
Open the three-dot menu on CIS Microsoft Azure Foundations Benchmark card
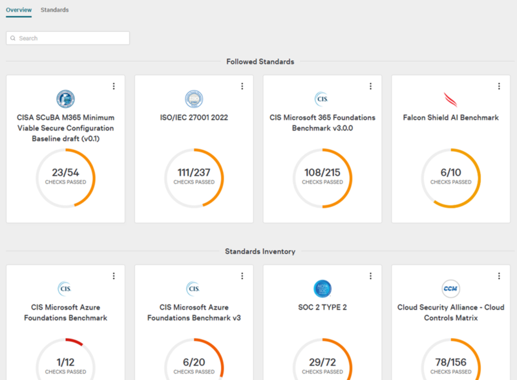[114, 276]
